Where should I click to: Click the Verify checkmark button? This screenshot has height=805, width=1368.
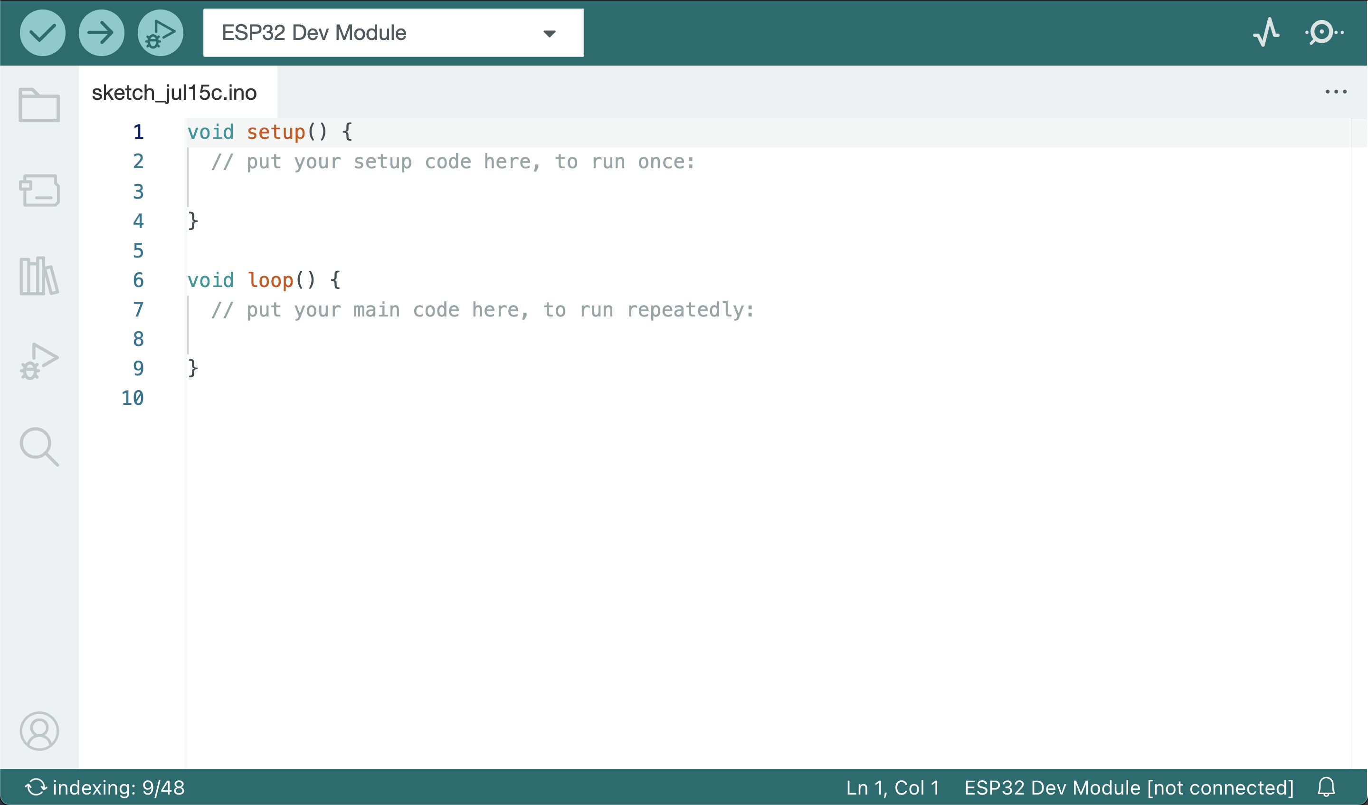[x=43, y=33]
